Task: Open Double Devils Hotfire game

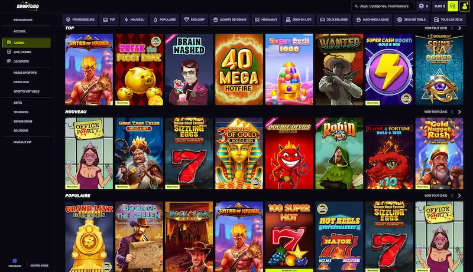Action: coord(289,153)
